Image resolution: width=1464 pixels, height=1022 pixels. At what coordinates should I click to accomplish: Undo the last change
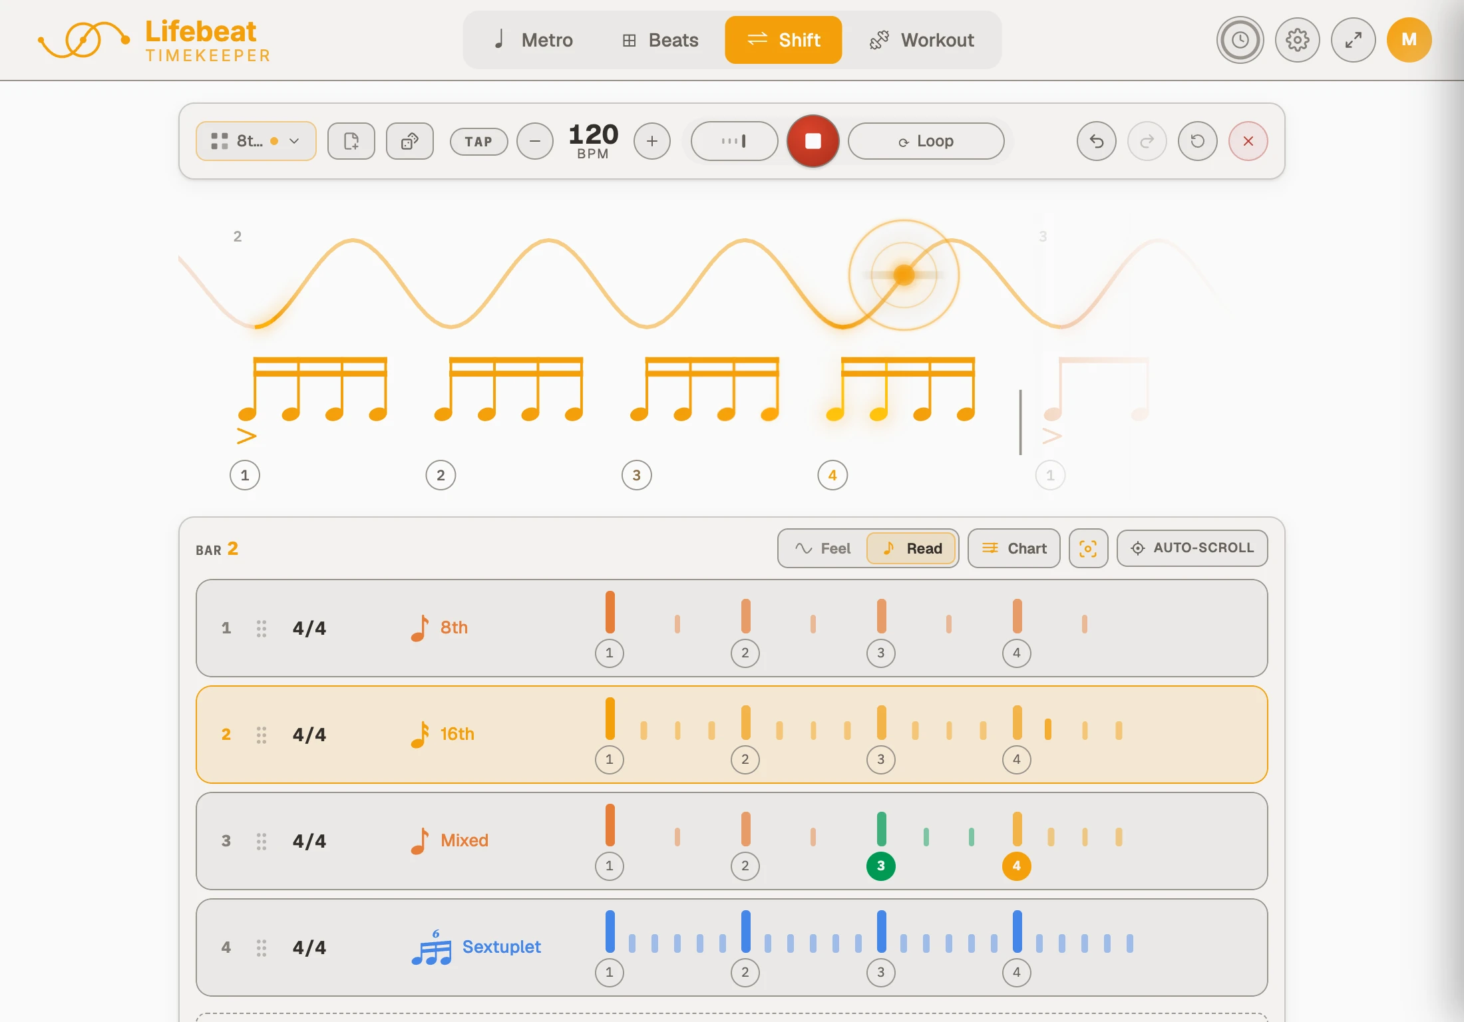pyautogui.click(x=1096, y=141)
